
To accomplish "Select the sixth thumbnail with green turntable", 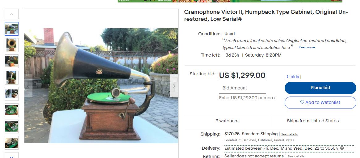I will click(11, 110).
